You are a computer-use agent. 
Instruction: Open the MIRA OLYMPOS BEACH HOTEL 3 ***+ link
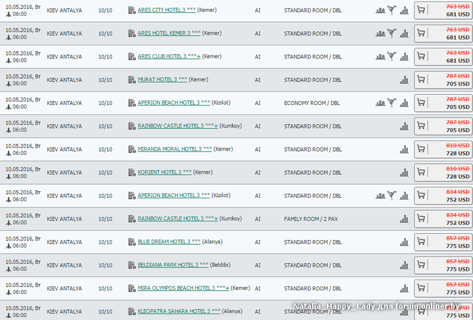183,288
